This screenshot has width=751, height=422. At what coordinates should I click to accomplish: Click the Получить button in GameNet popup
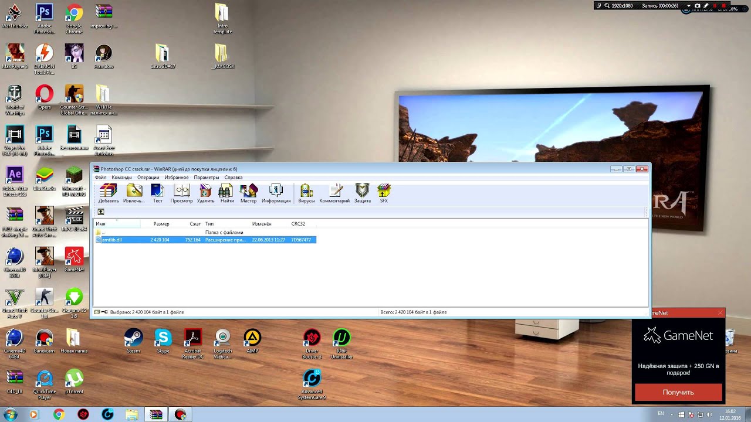tap(678, 392)
